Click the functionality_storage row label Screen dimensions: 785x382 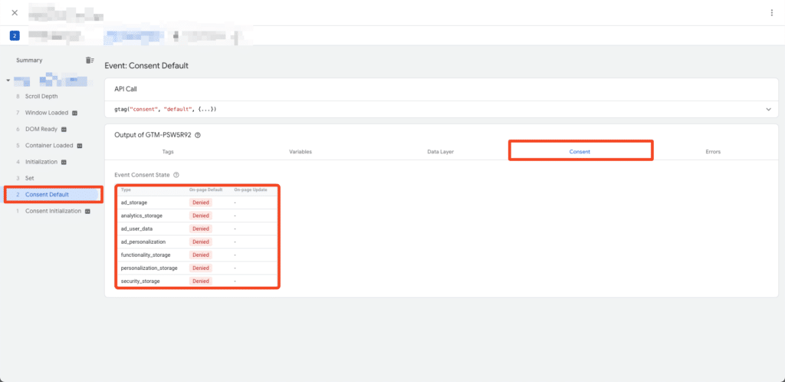pyautogui.click(x=146, y=255)
